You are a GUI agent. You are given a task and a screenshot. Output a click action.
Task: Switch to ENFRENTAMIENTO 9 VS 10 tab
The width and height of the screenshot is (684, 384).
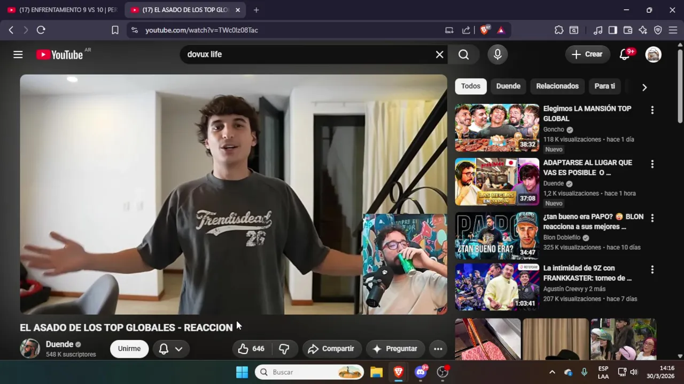coord(62,10)
